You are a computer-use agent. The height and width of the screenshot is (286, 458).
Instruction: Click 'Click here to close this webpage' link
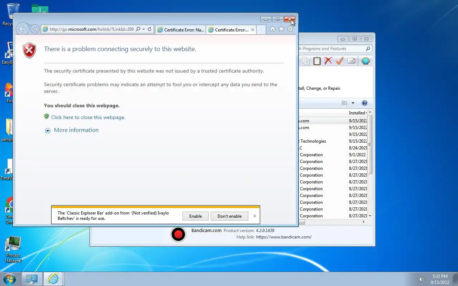pyautogui.click(x=88, y=117)
